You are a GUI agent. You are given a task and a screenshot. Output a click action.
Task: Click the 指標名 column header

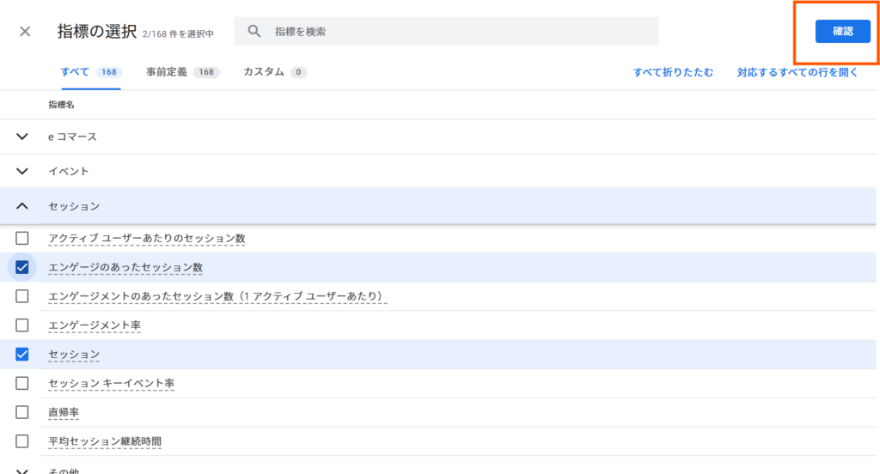(x=61, y=104)
